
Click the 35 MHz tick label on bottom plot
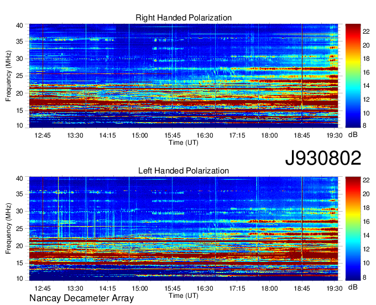(x=19, y=194)
